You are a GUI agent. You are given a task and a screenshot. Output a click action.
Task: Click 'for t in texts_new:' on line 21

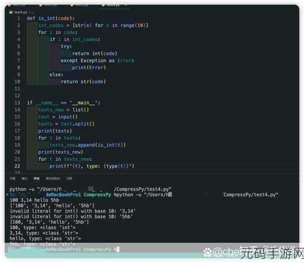[65, 159]
